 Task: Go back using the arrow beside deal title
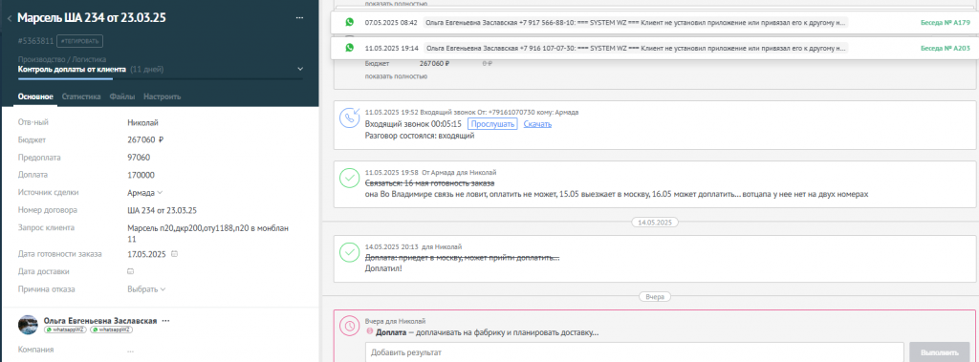pos(10,19)
